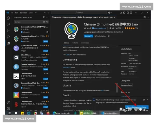This screenshot has height=125, width=156.
Task: Open the extensions filter funnel
Action: point(47,22)
